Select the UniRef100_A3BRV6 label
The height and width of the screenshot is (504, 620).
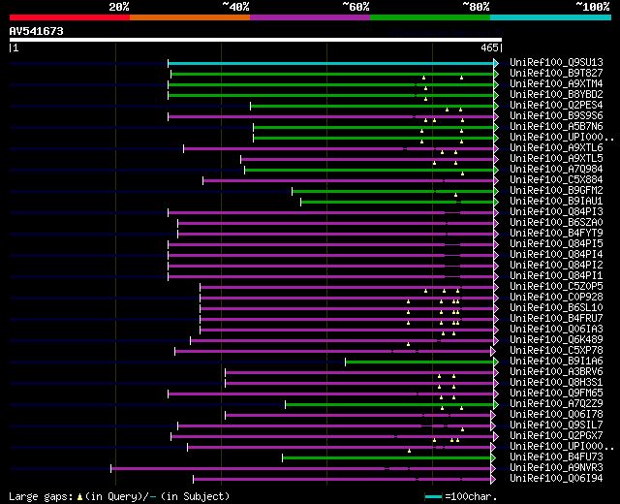point(556,372)
